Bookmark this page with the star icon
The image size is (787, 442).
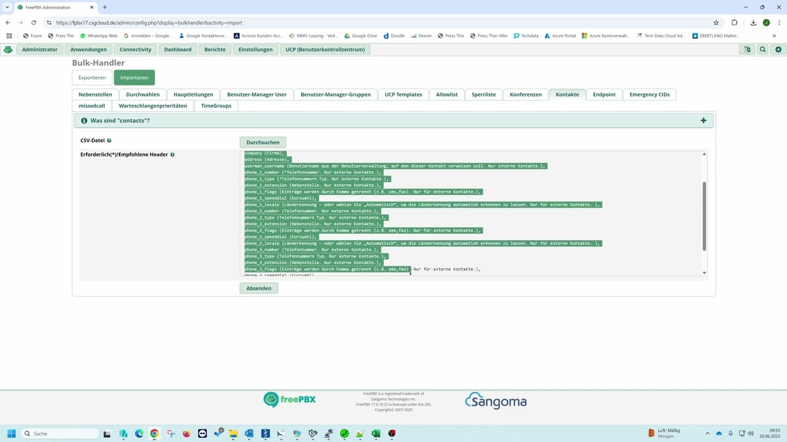coord(716,23)
